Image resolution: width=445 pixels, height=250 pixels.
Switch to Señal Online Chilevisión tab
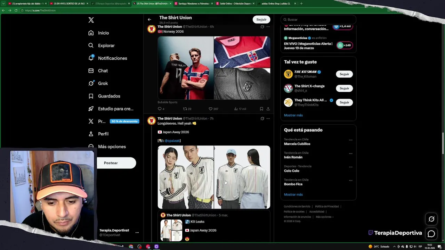click(x=235, y=3)
